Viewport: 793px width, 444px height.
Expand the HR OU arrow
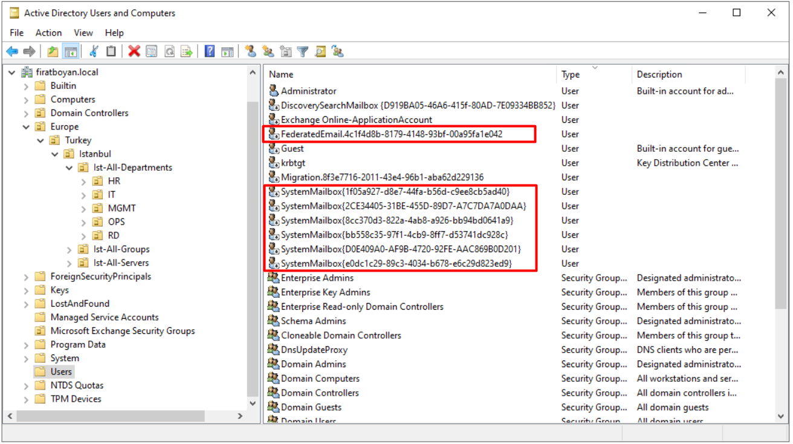pyautogui.click(x=84, y=181)
